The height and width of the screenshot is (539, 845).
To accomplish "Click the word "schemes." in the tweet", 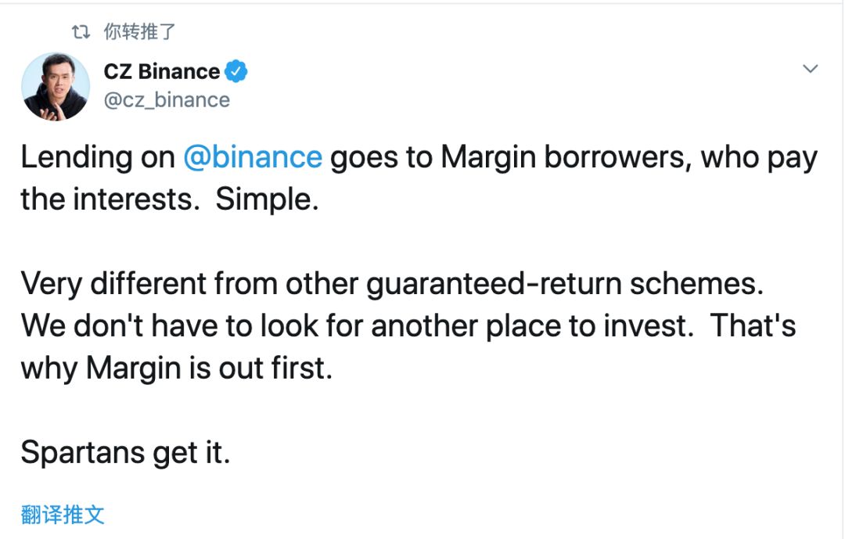I will coord(697,284).
